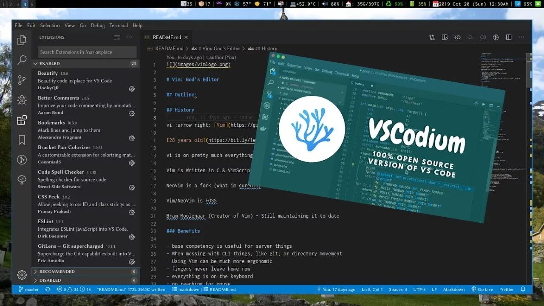Screen dimensions: 544x306
Task: Click synchronize changes icon in status bar
Action: click(48, 289)
